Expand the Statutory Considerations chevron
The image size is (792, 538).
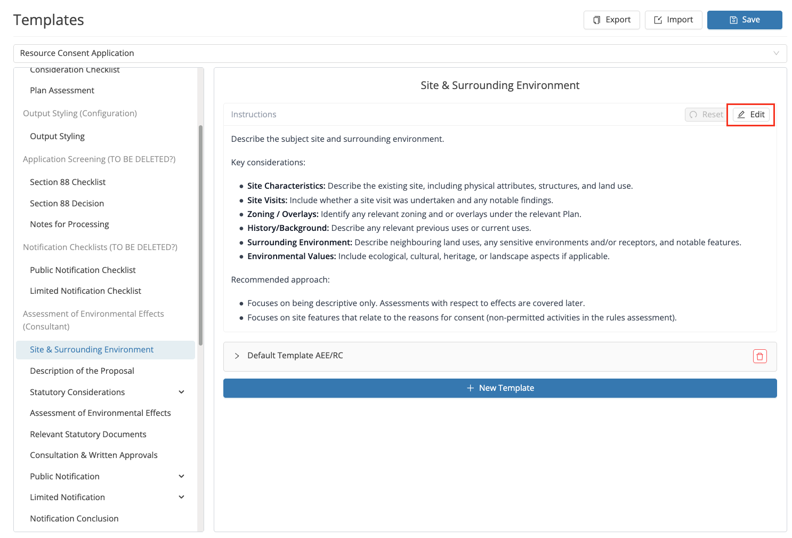tap(181, 392)
